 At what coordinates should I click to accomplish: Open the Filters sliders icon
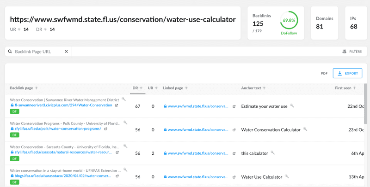pyautogui.click(x=344, y=52)
